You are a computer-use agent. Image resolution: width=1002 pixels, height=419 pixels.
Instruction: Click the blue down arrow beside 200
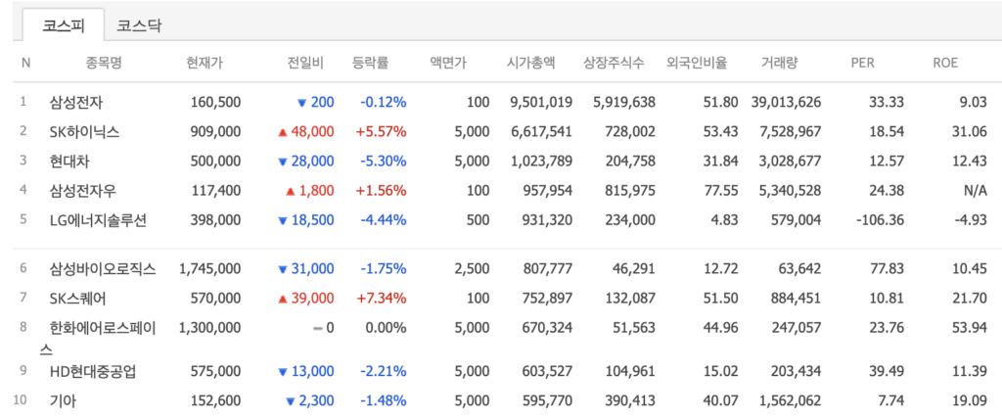pyautogui.click(x=301, y=103)
